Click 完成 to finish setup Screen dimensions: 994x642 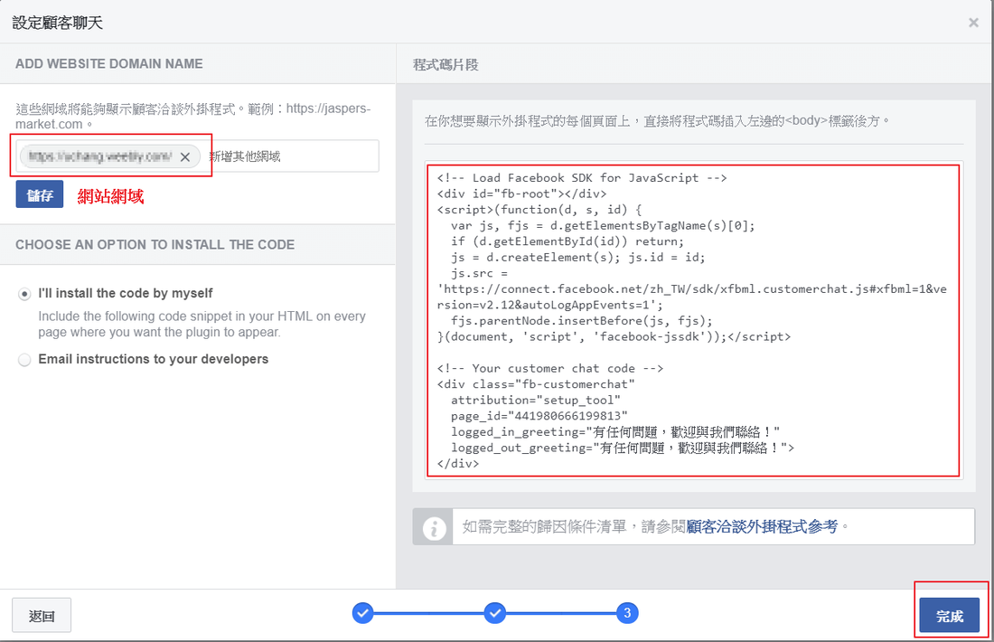[949, 616]
